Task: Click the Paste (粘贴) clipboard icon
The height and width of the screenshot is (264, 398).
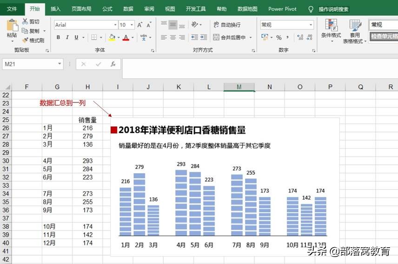Action: [12, 26]
